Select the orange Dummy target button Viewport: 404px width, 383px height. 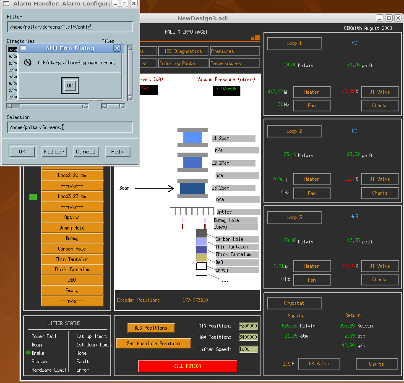72,238
